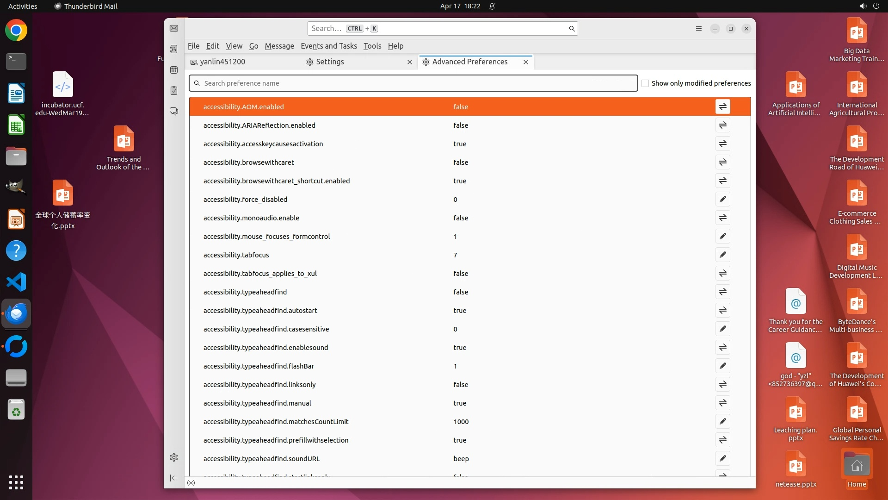The height and width of the screenshot is (500, 888).
Task: Open Settings gear in spaces toolbar
Action: click(174, 457)
